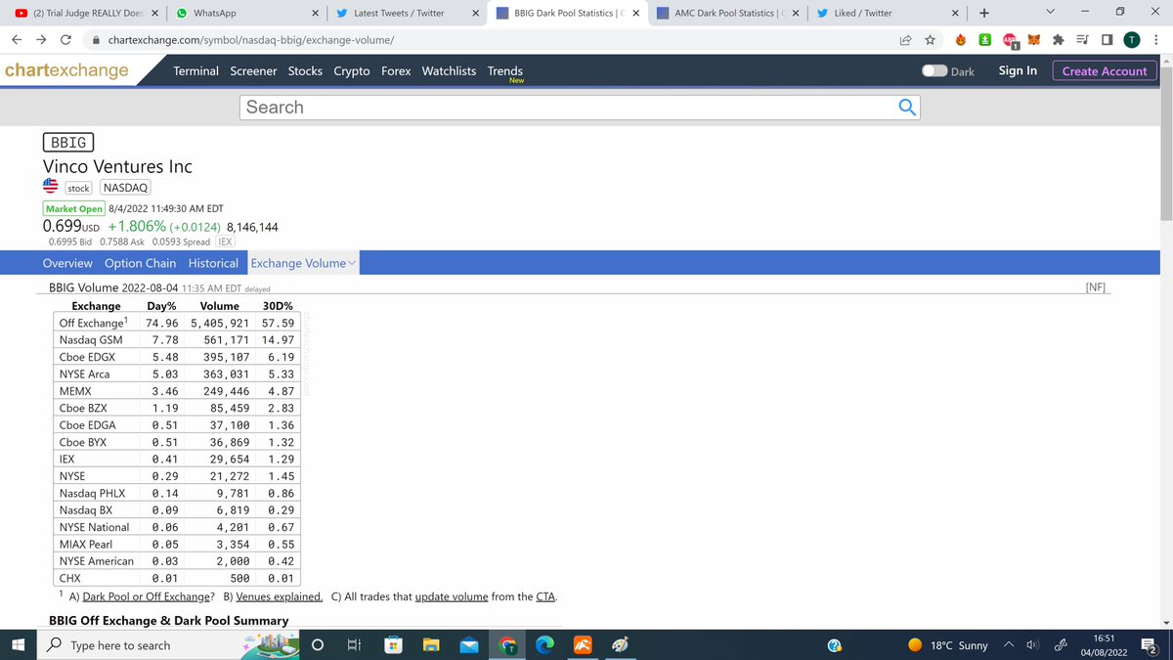Switch to the Option Chain tab
This screenshot has height=660, width=1173.
click(141, 263)
